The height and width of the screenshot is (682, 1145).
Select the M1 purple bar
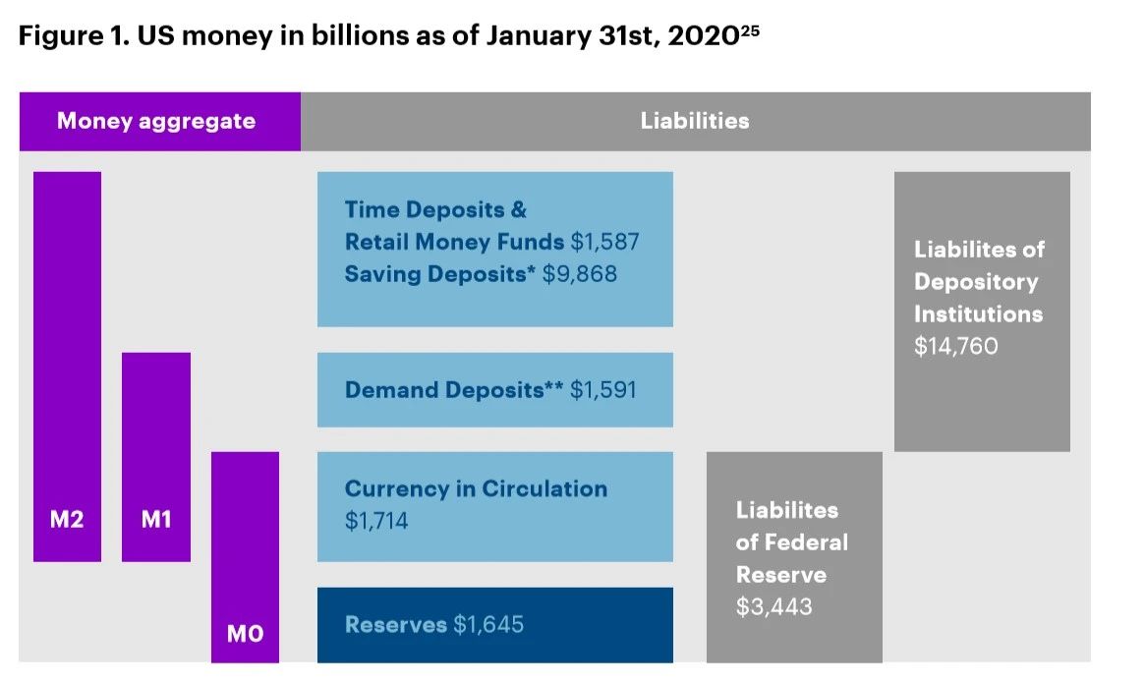pos(156,457)
